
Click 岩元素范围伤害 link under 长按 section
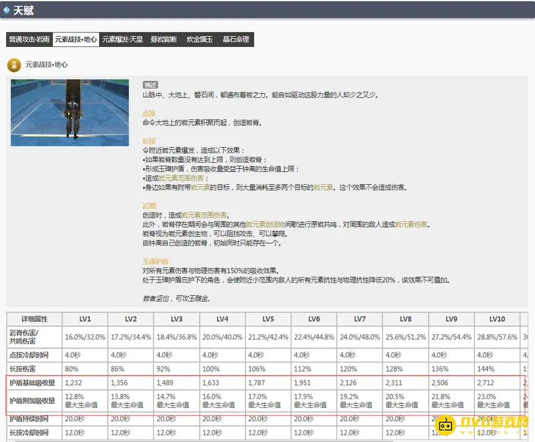181,179
